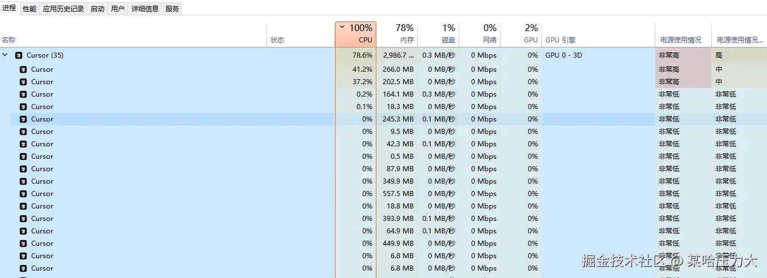The height and width of the screenshot is (278, 767).
Task: Click icon of Cursor process with 557.5 MB memory
Action: point(23,194)
